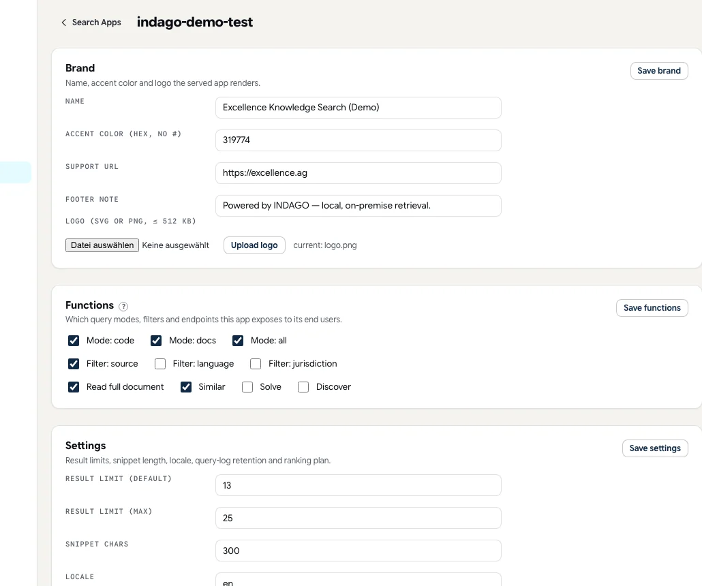This screenshot has height=586, width=702.
Task: Click into the Footer note field
Action: point(358,206)
